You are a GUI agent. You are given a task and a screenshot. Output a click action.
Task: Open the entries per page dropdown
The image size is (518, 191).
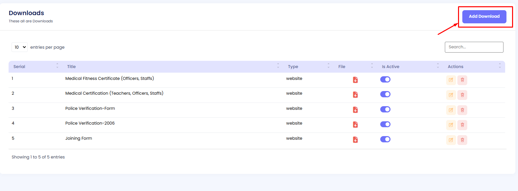pyautogui.click(x=19, y=47)
